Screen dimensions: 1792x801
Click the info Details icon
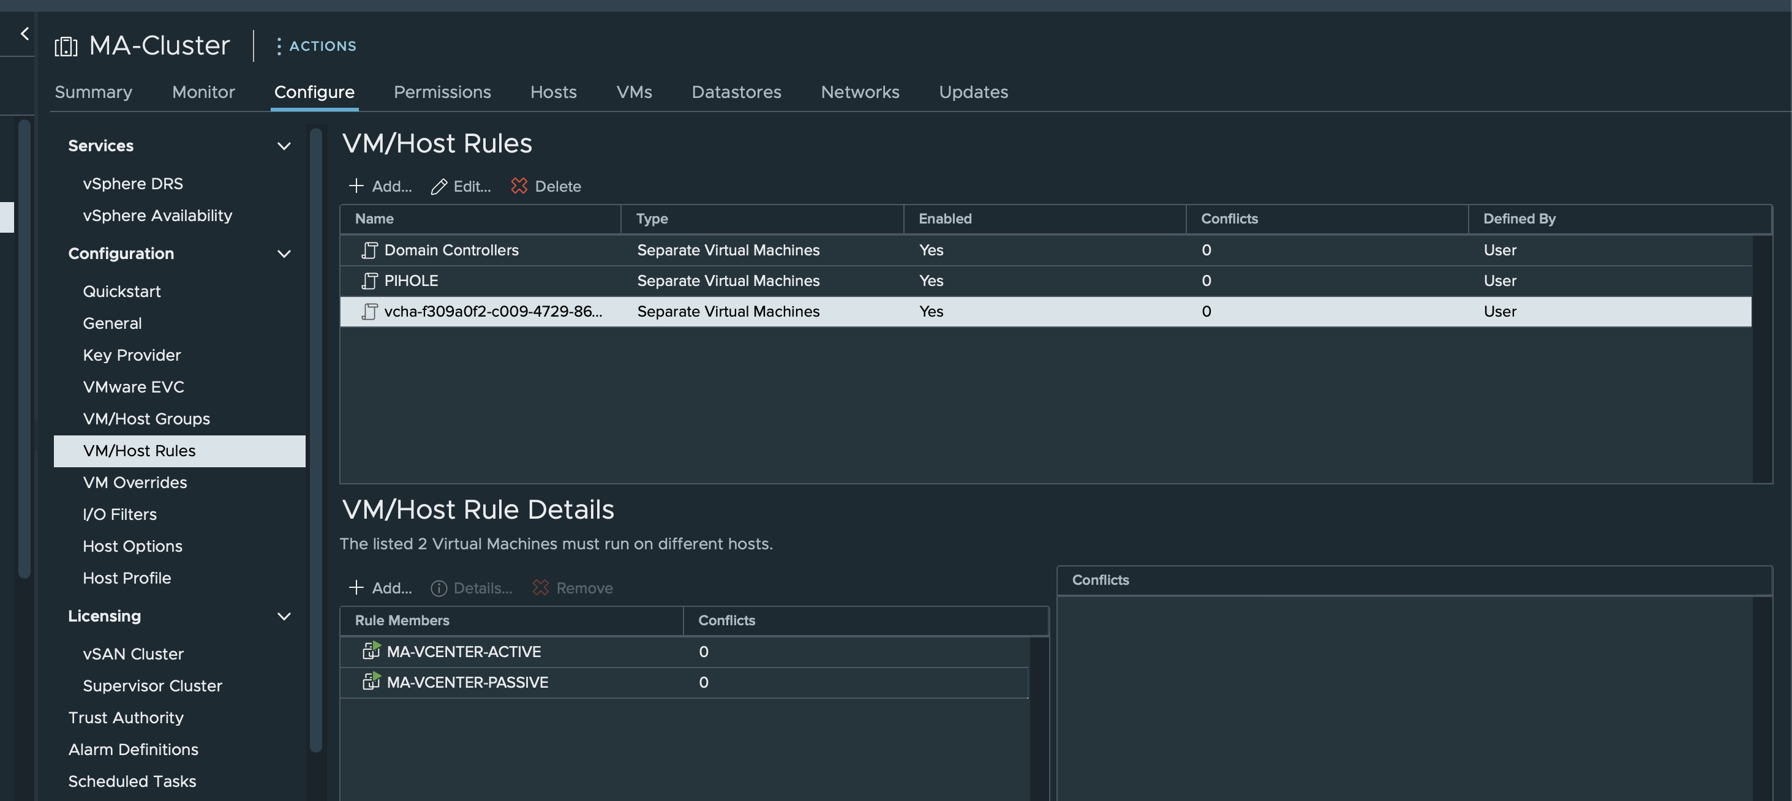point(439,589)
